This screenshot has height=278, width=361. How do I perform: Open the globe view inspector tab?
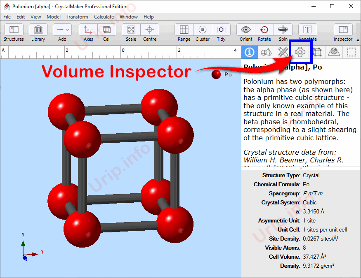[334, 52]
